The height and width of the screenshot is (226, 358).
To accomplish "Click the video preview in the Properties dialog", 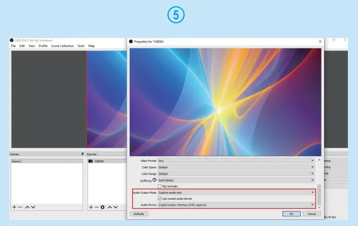I will click(225, 102).
